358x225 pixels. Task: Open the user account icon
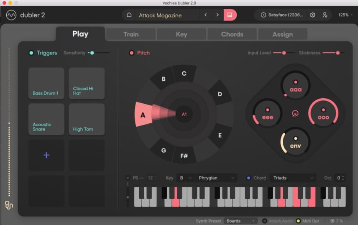(325, 15)
